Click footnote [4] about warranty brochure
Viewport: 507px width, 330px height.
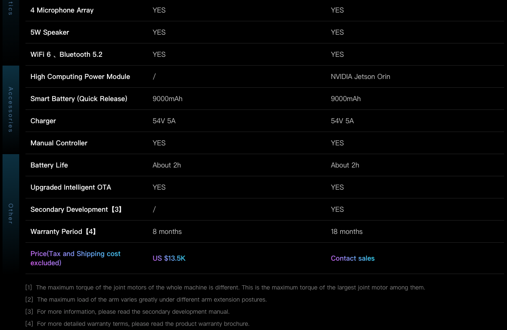(x=137, y=324)
